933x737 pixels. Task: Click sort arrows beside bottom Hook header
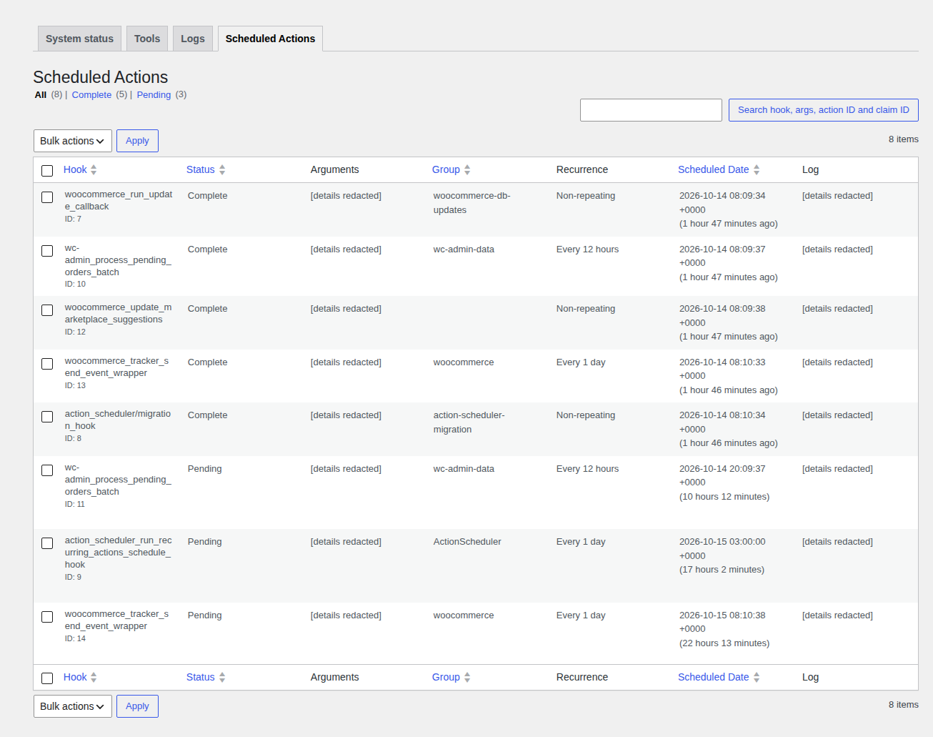pos(94,678)
